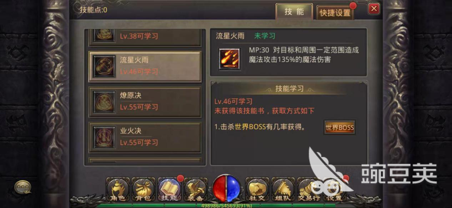
Task: Switch to the 快捷设置 tab
Action: (x=335, y=13)
